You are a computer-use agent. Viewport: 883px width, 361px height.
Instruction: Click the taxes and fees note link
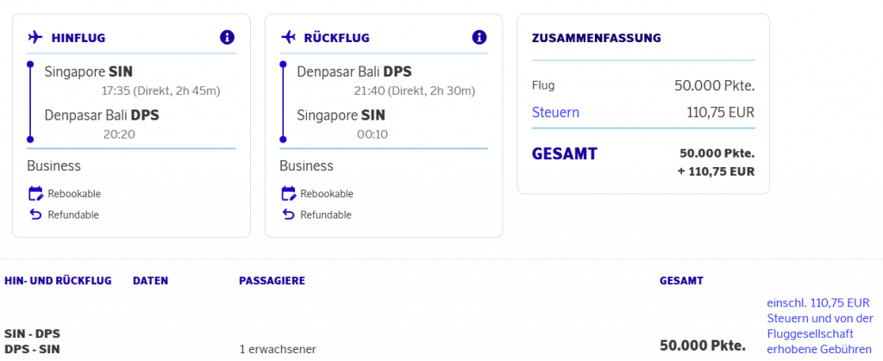click(819, 326)
